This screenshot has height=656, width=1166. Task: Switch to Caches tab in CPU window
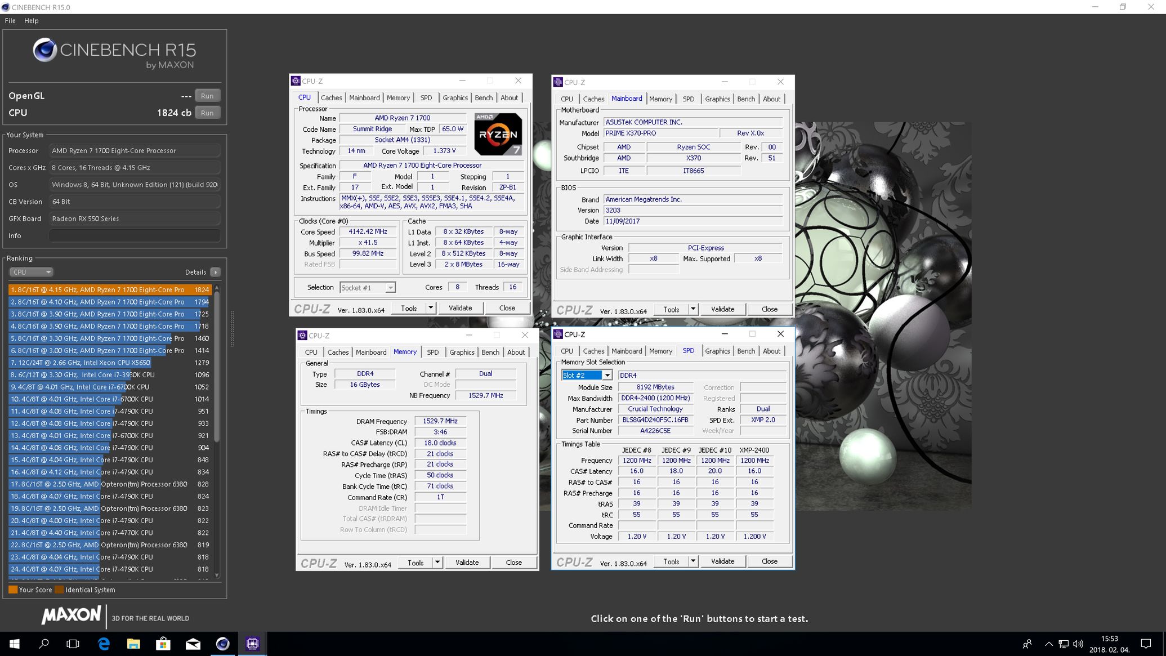tap(332, 98)
